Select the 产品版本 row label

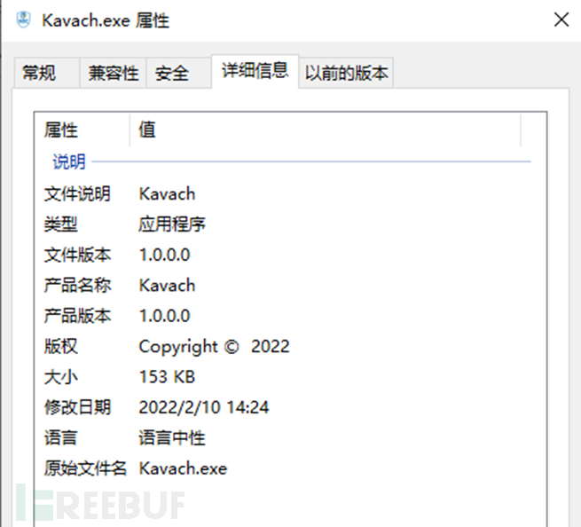(x=77, y=316)
